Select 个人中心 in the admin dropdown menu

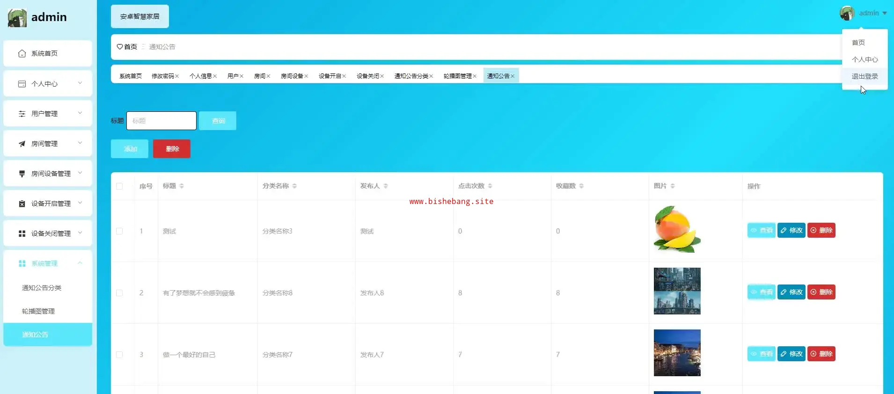pyautogui.click(x=865, y=59)
